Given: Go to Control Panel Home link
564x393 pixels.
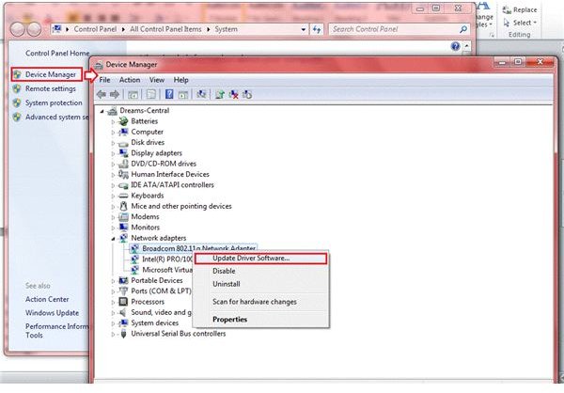Looking at the screenshot, I should (57, 54).
